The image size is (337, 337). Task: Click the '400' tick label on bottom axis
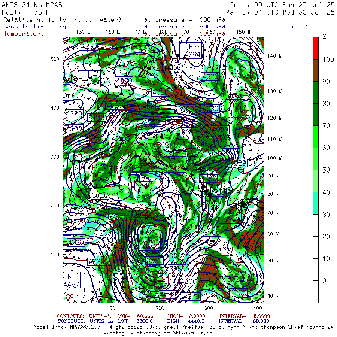coord(258,308)
